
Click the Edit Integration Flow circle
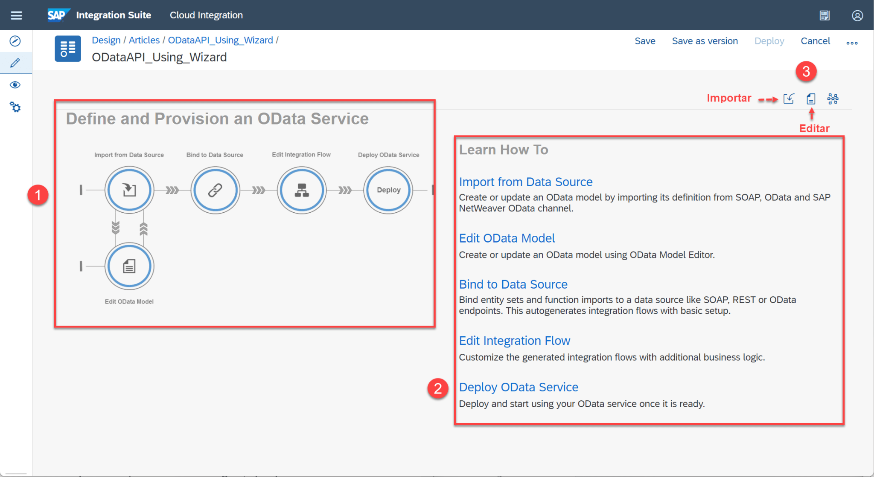302,190
